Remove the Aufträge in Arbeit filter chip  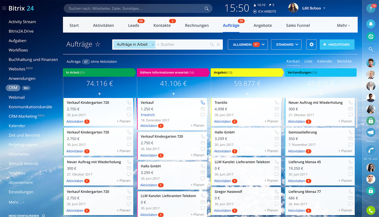[153, 45]
